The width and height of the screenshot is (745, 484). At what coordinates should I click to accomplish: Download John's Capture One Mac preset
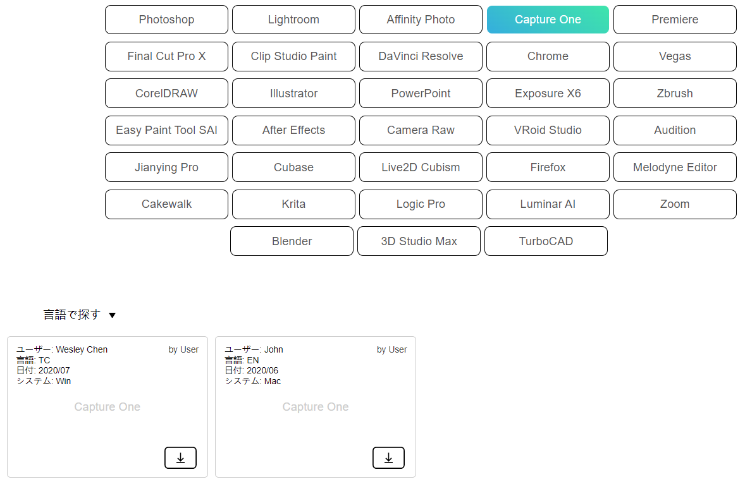pos(388,458)
